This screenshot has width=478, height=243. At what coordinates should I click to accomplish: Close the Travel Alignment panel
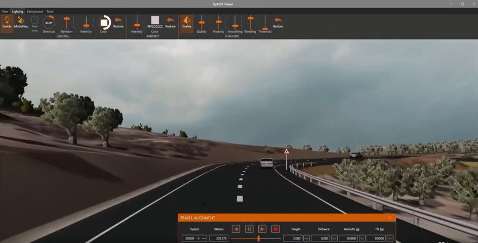[390, 218]
